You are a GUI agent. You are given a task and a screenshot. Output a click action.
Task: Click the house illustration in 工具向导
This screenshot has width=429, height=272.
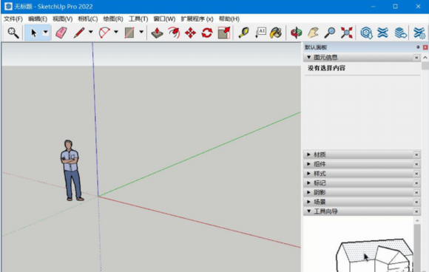coord(374,255)
